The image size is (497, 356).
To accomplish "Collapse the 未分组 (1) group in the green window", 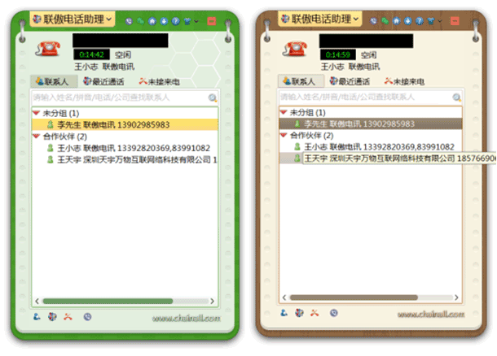I will tap(36, 112).
